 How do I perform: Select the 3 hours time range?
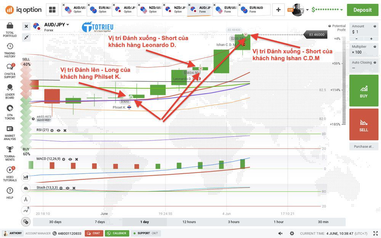tap(234, 222)
